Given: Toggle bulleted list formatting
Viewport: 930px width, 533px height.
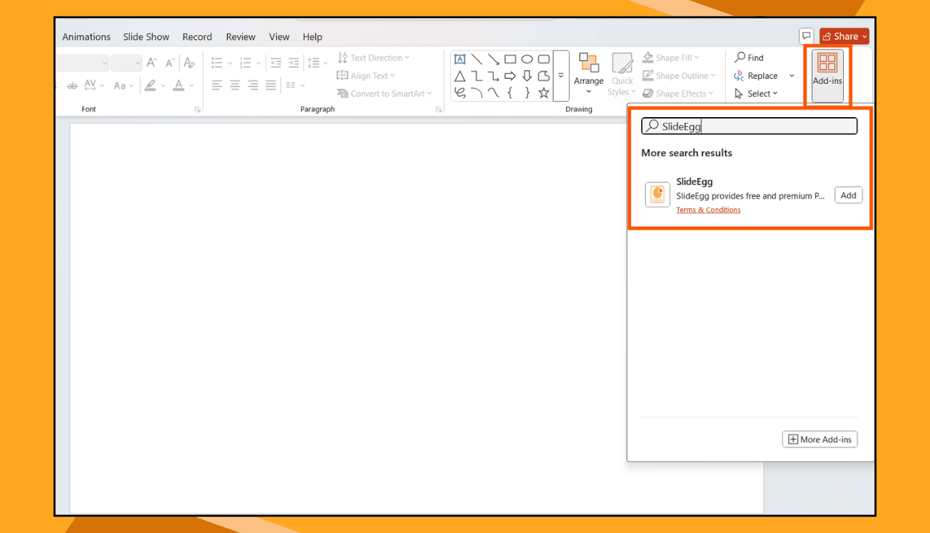Looking at the screenshot, I should click(216, 63).
